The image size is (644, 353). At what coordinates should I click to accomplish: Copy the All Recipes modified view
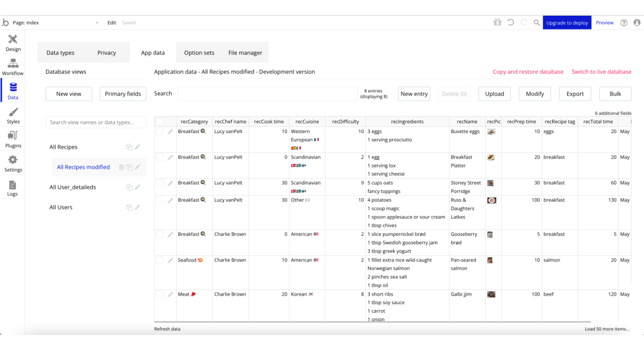point(129,167)
